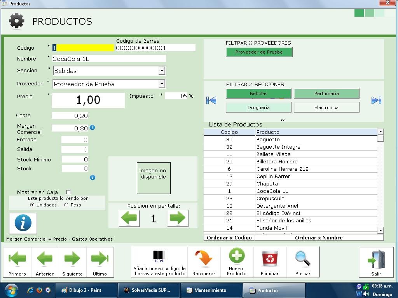
Task: Jump to first sections page arrow
Action: pos(211,100)
